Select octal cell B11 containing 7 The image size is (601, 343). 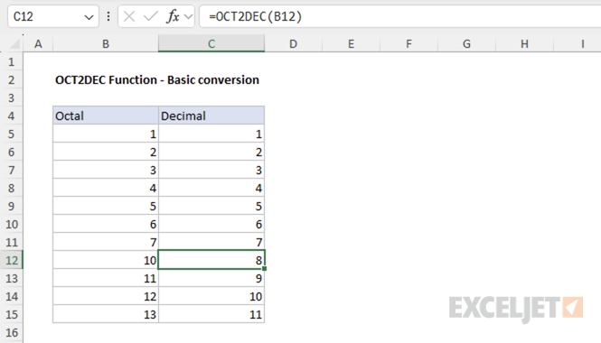106,242
